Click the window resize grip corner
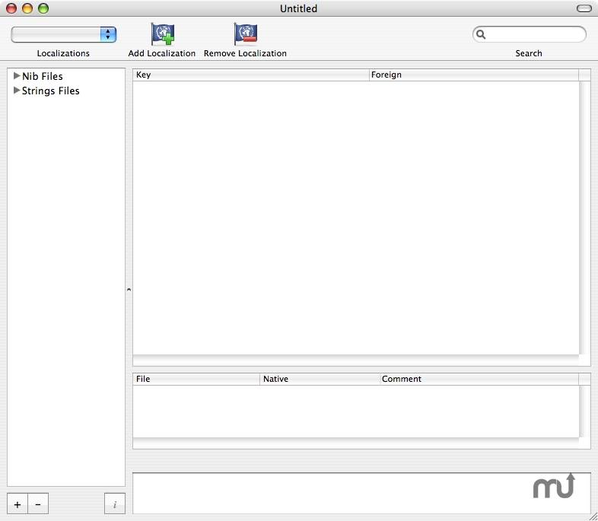 point(592,515)
